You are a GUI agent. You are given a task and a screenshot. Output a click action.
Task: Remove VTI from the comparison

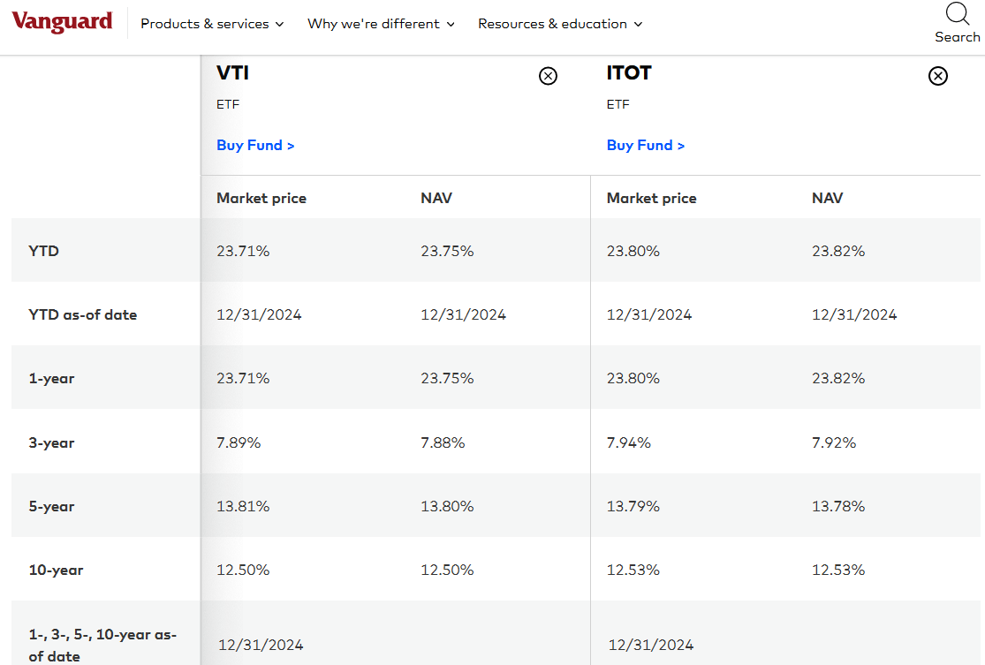point(548,76)
